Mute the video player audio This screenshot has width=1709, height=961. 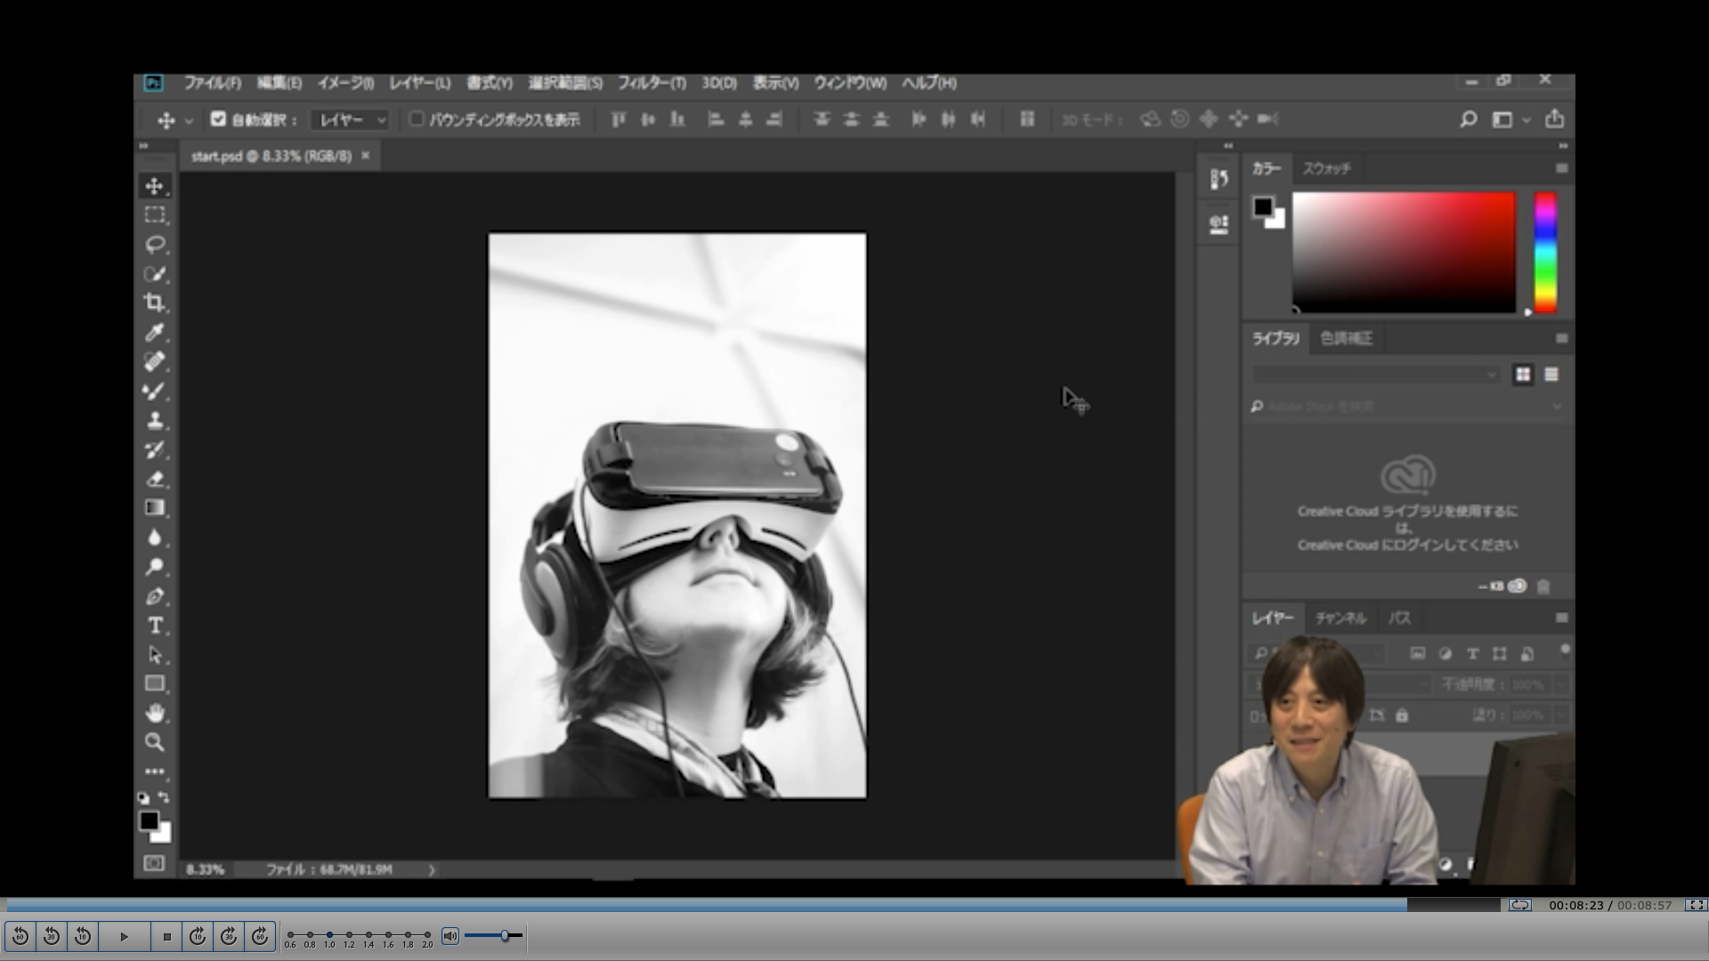click(x=450, y=936)
